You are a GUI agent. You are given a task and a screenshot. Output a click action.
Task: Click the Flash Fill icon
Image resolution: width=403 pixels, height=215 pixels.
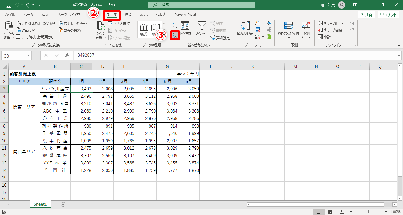point(258,23)
